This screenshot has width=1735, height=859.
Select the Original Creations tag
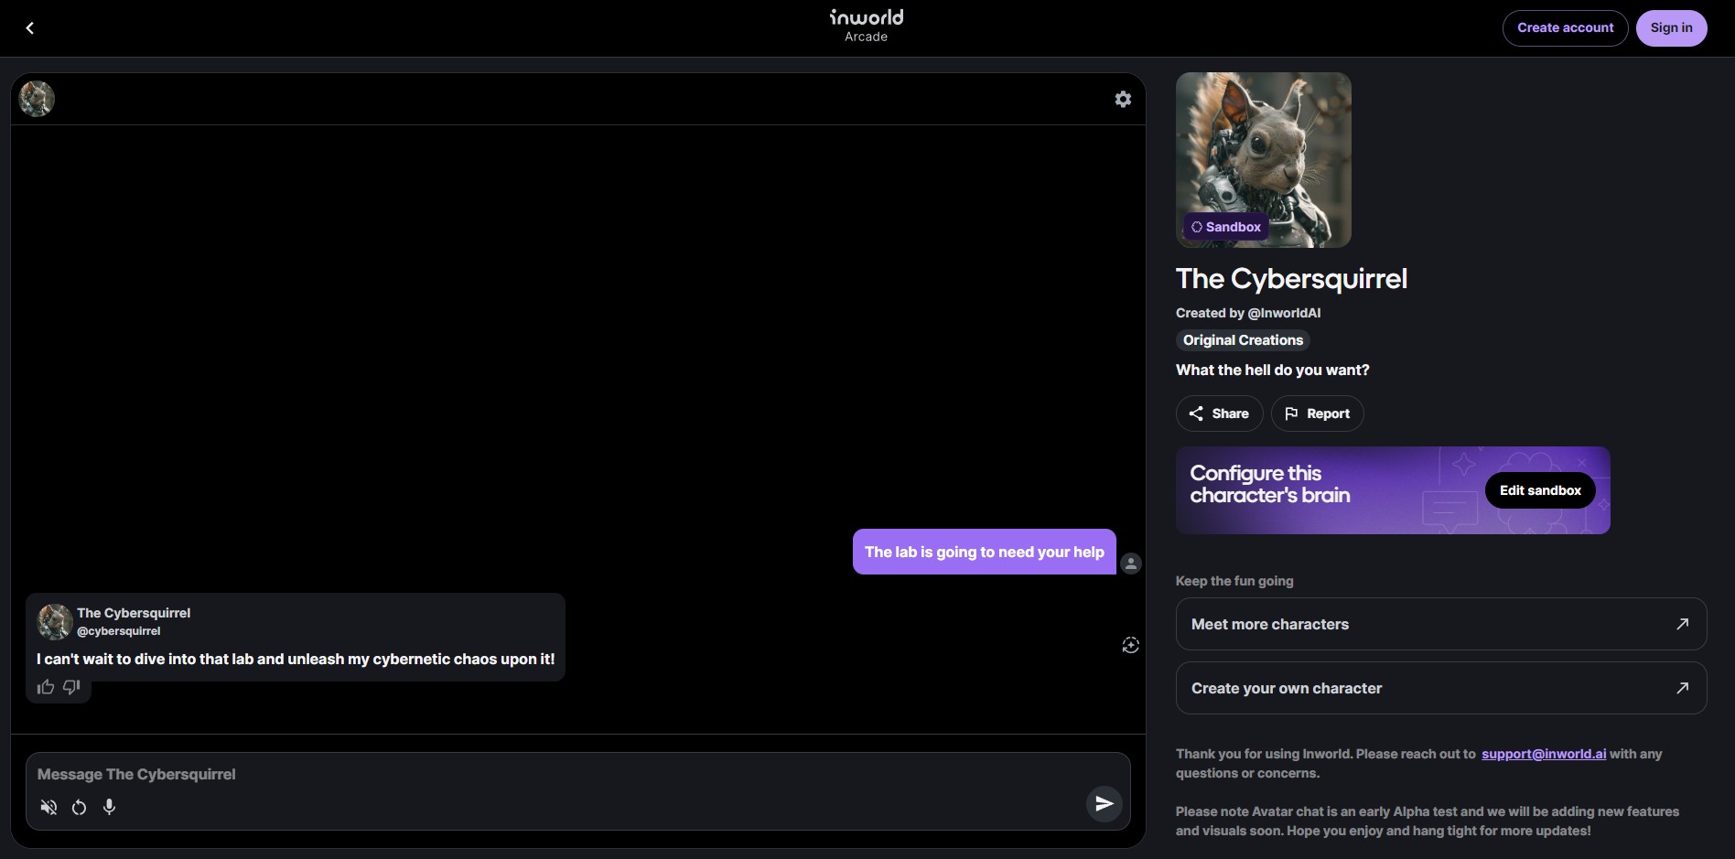[x=1243, y=340]
